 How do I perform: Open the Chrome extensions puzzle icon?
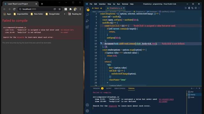pyautogui.click(x=70, y=9)
